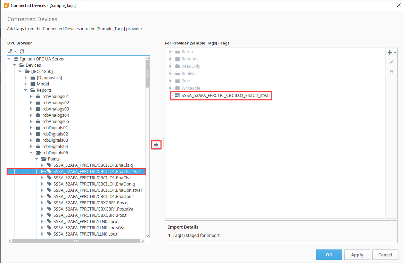Click the arrow to move selected tag right

[156, 145]
